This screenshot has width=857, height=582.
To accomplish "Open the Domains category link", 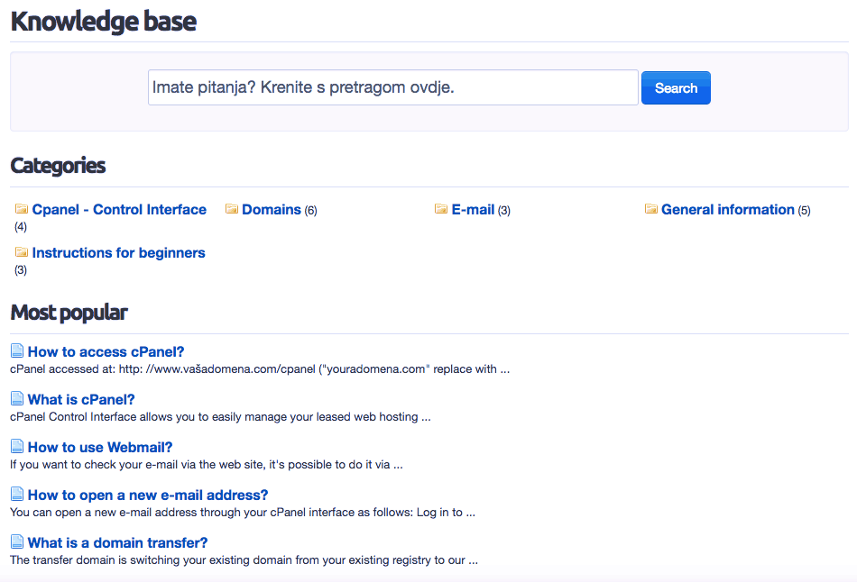I will point(272,210).
